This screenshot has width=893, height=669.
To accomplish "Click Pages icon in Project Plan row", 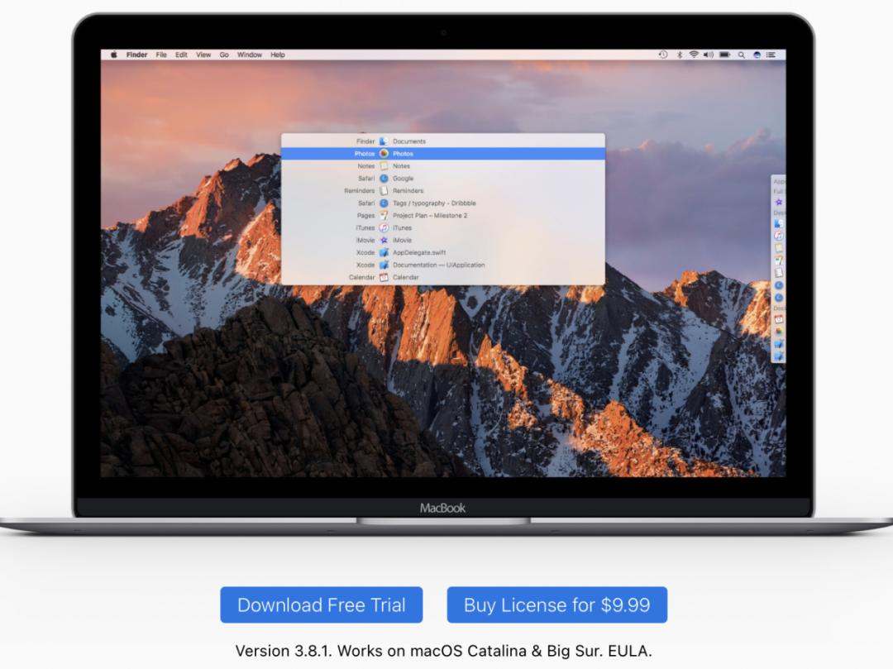I will (x=384, y=215).
